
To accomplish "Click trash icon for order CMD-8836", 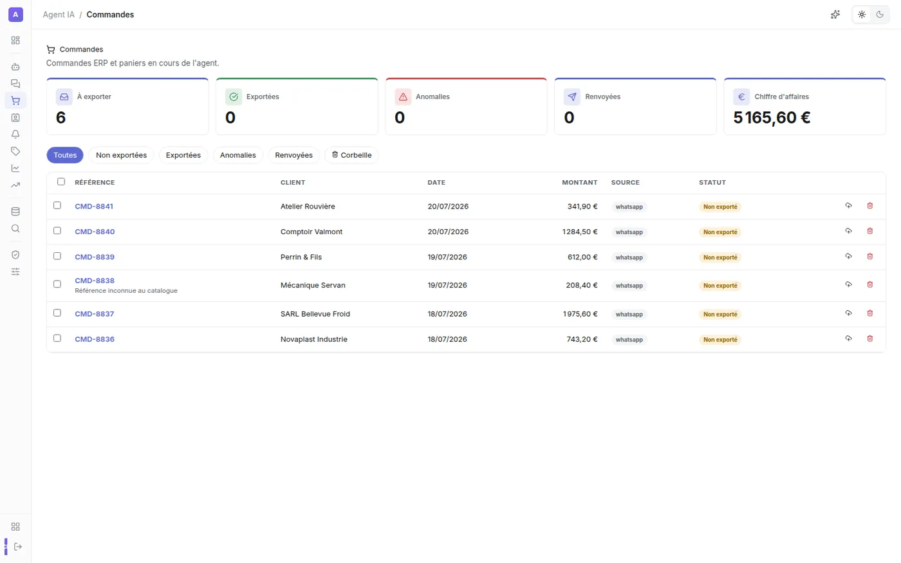I will 870,338.
